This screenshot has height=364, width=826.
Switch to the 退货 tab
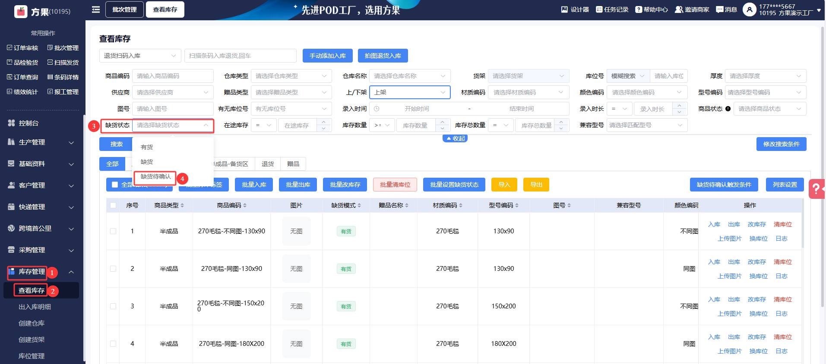(268, 164)
